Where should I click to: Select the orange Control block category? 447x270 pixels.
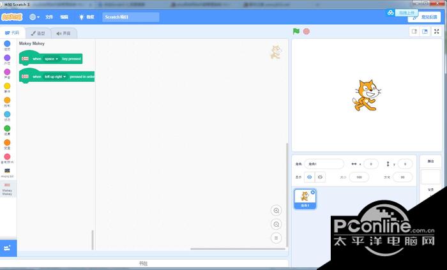(7, 102)
